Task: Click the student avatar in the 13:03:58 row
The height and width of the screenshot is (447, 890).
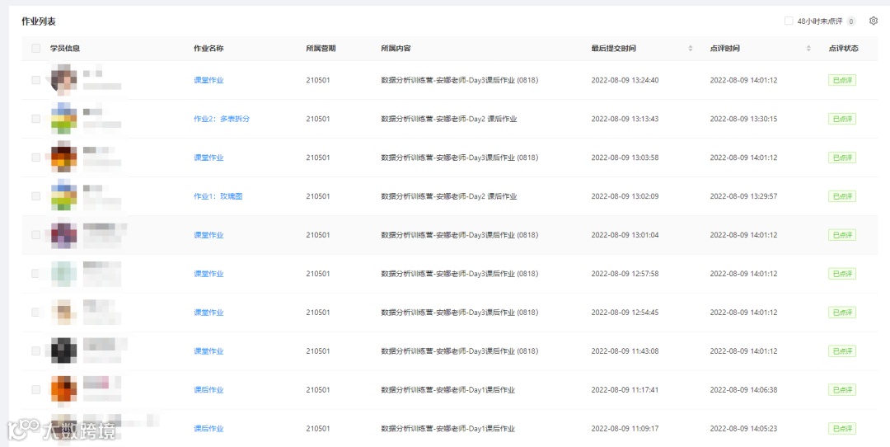Action: tap(63, 158)
